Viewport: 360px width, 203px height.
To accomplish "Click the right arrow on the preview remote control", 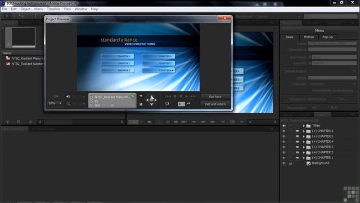I will point(156,100).
